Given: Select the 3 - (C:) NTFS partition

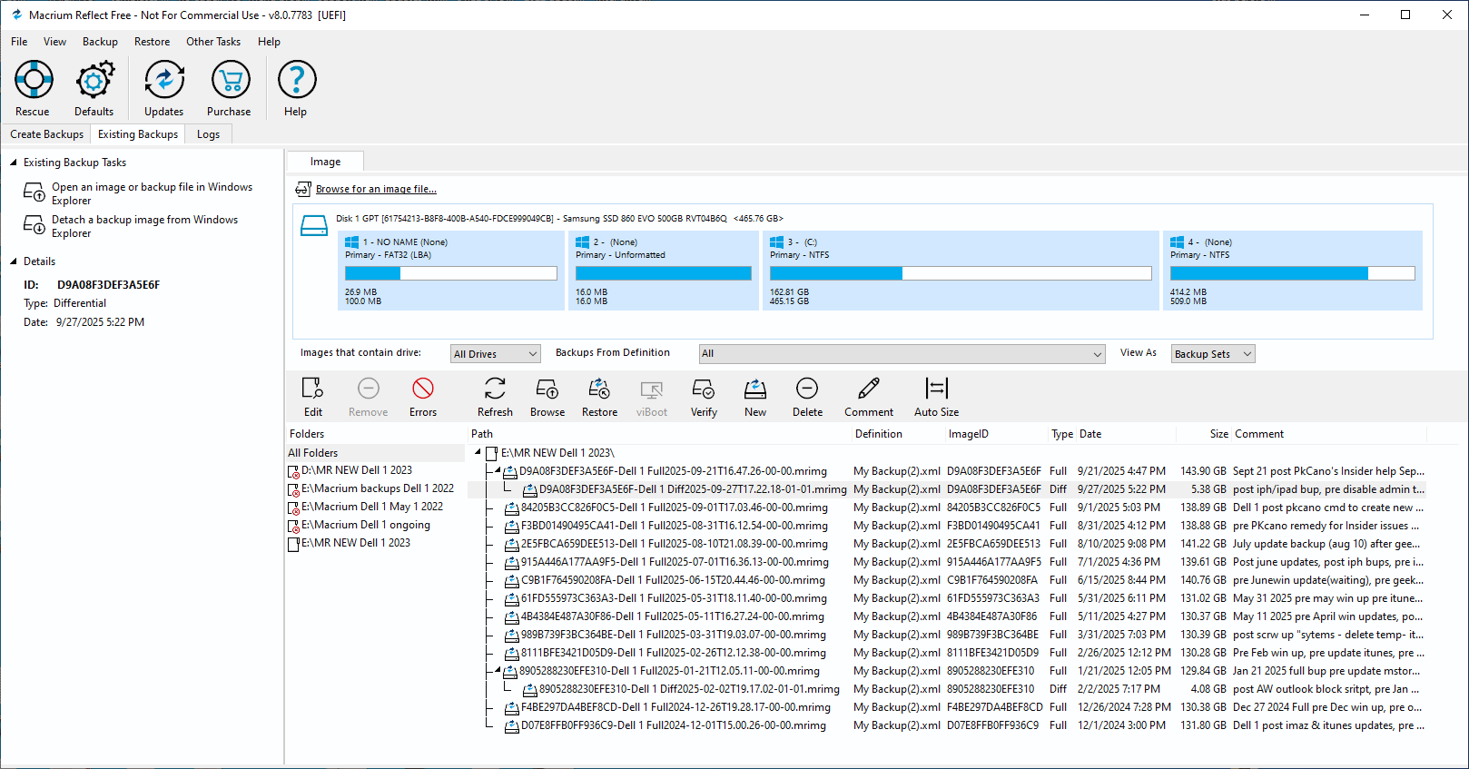Looking at the screenshot, I should tap(961, 271).
